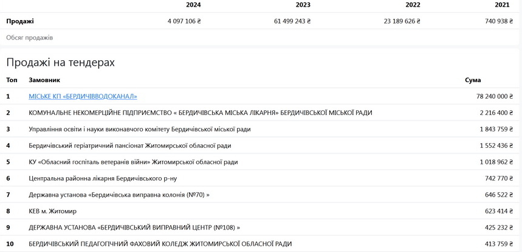Click the Замовник column header

point(44,80)
